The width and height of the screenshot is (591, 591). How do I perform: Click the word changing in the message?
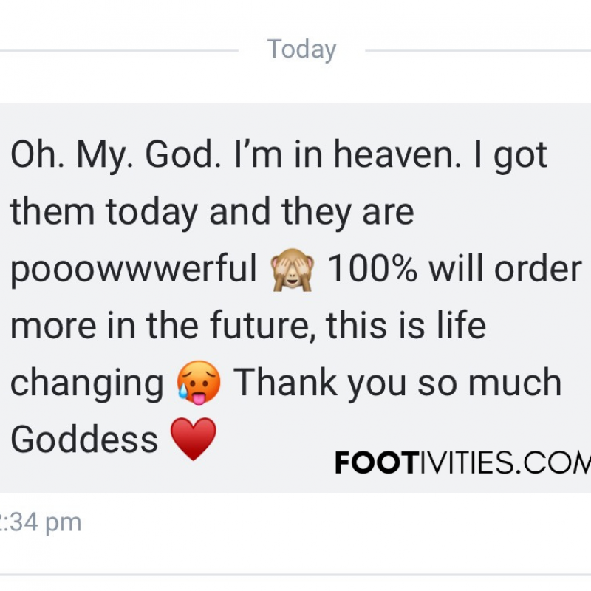click(87, 384)
